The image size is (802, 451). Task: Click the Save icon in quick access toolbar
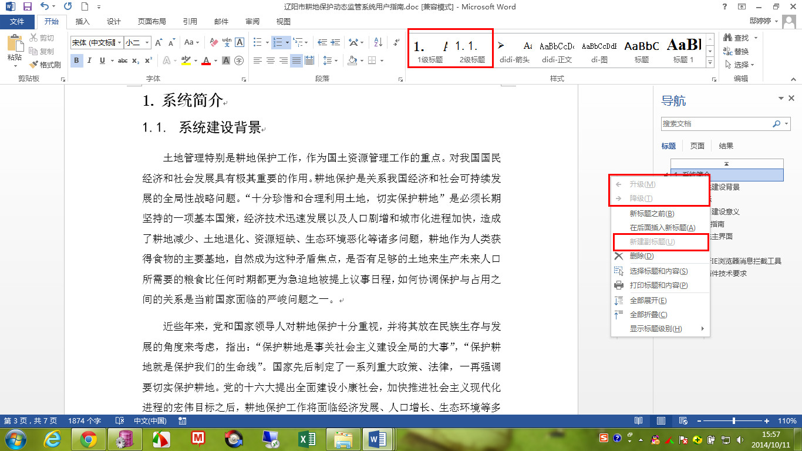28,6
